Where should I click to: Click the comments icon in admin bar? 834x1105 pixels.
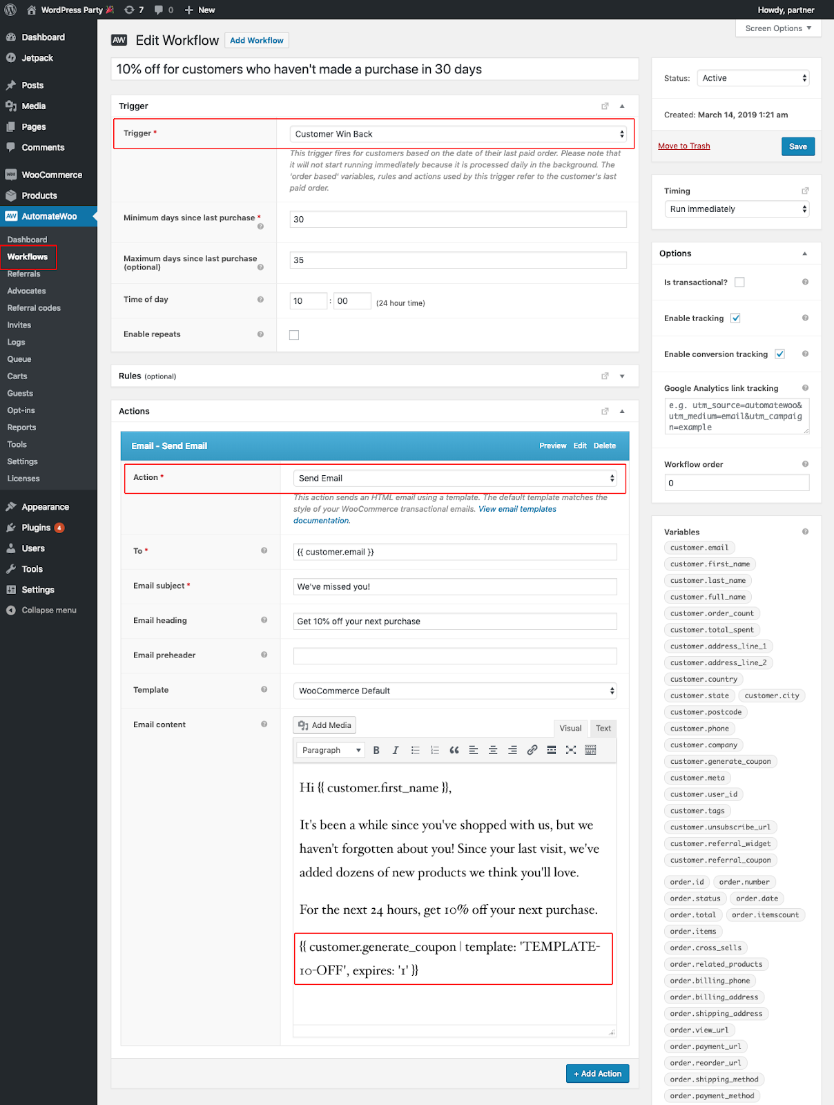[164, 10]
